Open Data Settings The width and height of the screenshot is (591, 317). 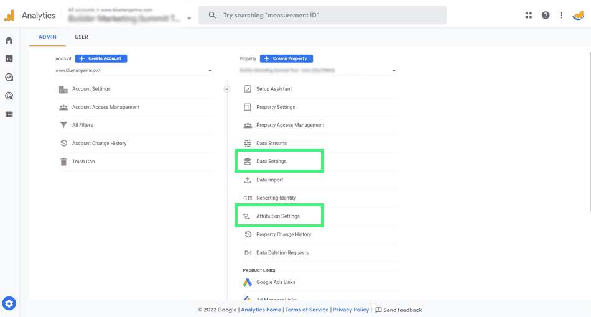click(271, 162)
